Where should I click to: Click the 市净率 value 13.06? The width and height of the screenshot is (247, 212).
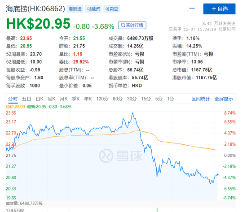click(197, 62)
